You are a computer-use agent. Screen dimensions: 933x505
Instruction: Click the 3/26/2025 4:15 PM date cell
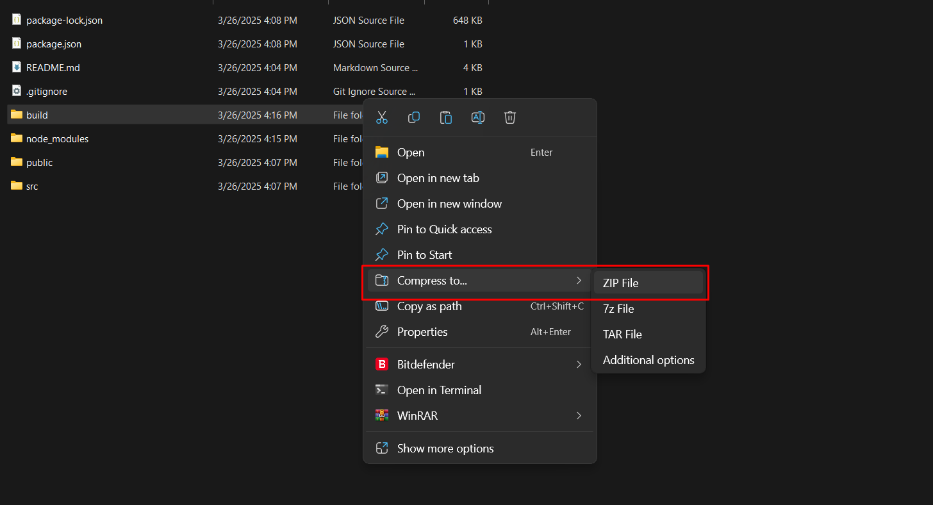coord(258,139)
